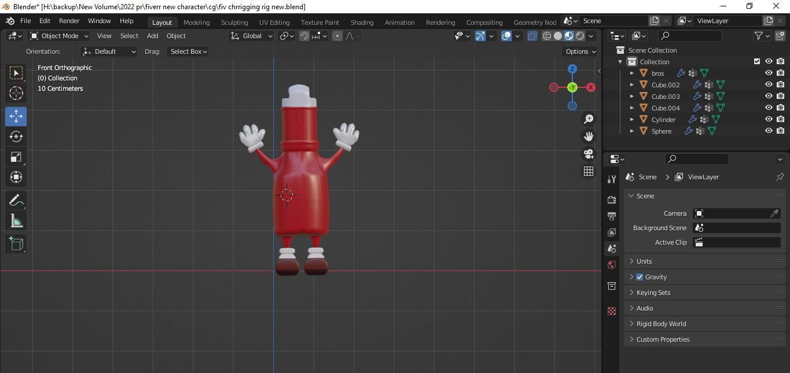Open the Texture properties tab
790x373 pixels.
click(x=612, y=311)
